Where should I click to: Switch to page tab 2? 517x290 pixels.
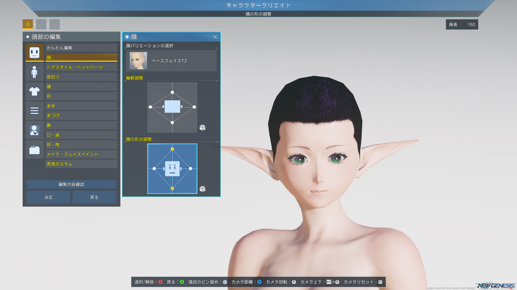pyautogui.click(x=41, y=24)
